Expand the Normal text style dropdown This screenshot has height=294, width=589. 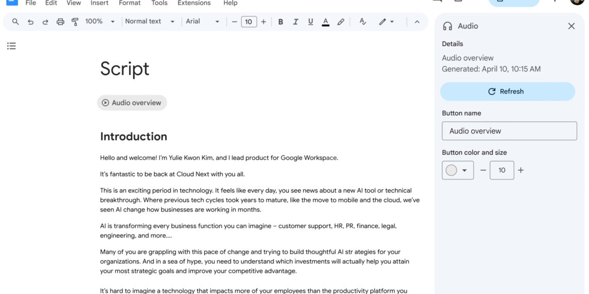(149, 22)
